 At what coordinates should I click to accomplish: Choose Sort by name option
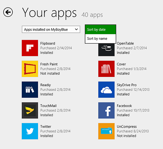(x=101, y=38)
